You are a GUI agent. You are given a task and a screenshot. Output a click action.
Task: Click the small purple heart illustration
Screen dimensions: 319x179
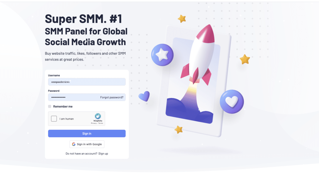point(144,96)
